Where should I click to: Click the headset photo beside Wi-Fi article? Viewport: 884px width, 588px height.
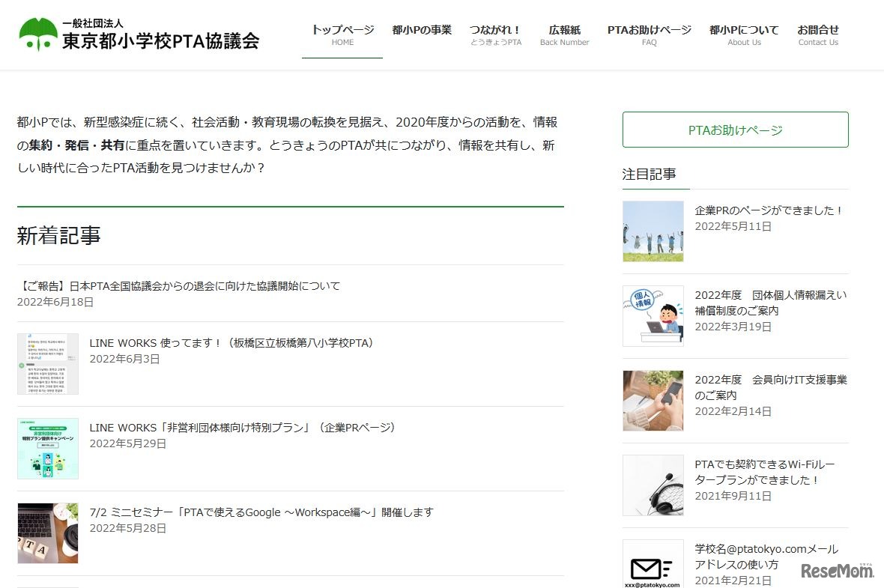click(x=653, y=485)
